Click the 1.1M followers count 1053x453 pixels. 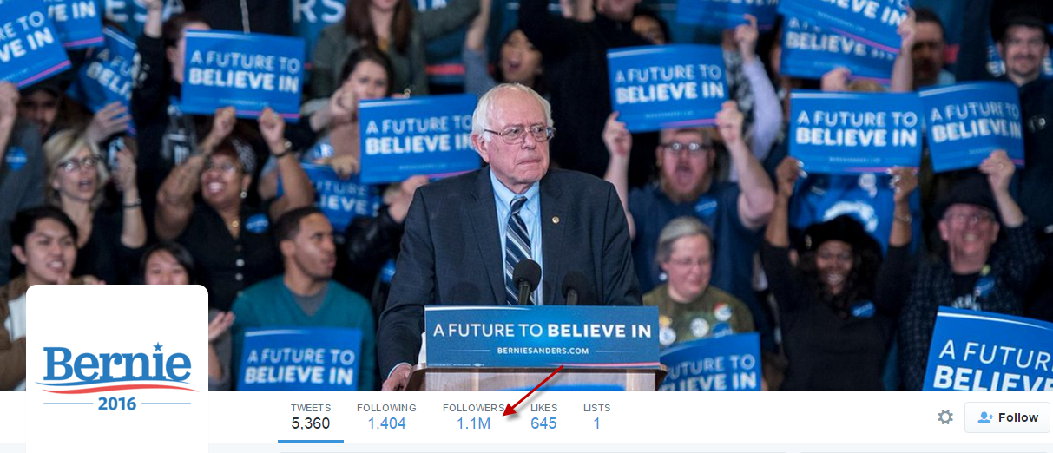(474, 423)
